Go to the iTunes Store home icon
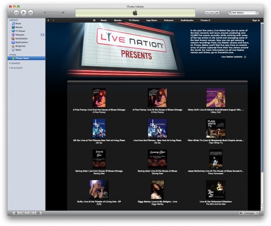 coord(94,20)
